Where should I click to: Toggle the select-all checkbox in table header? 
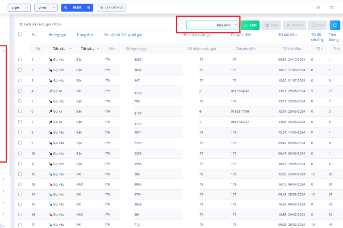click(20, 34)
